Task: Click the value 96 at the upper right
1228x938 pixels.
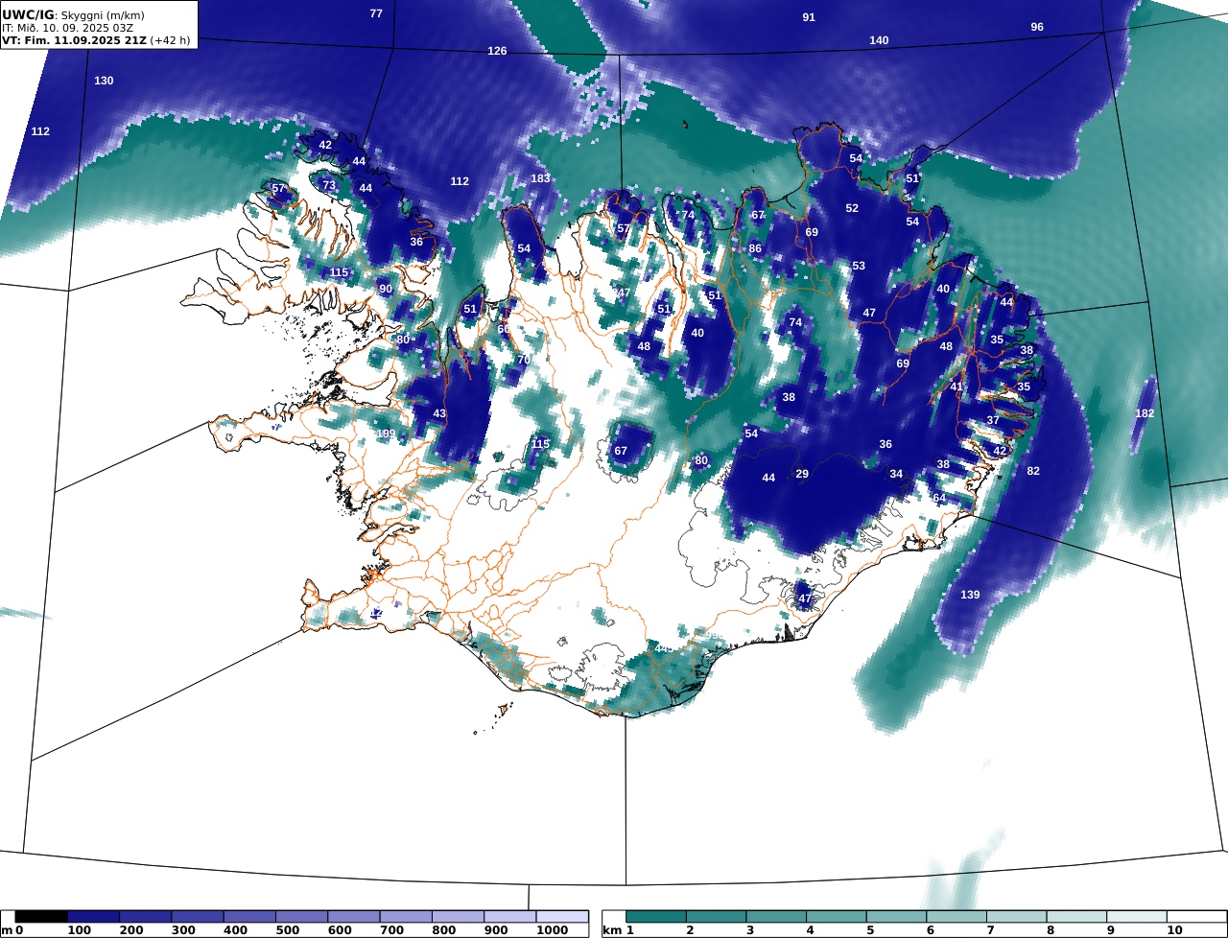Action: pyautogui.click(x=1037, y=27)
